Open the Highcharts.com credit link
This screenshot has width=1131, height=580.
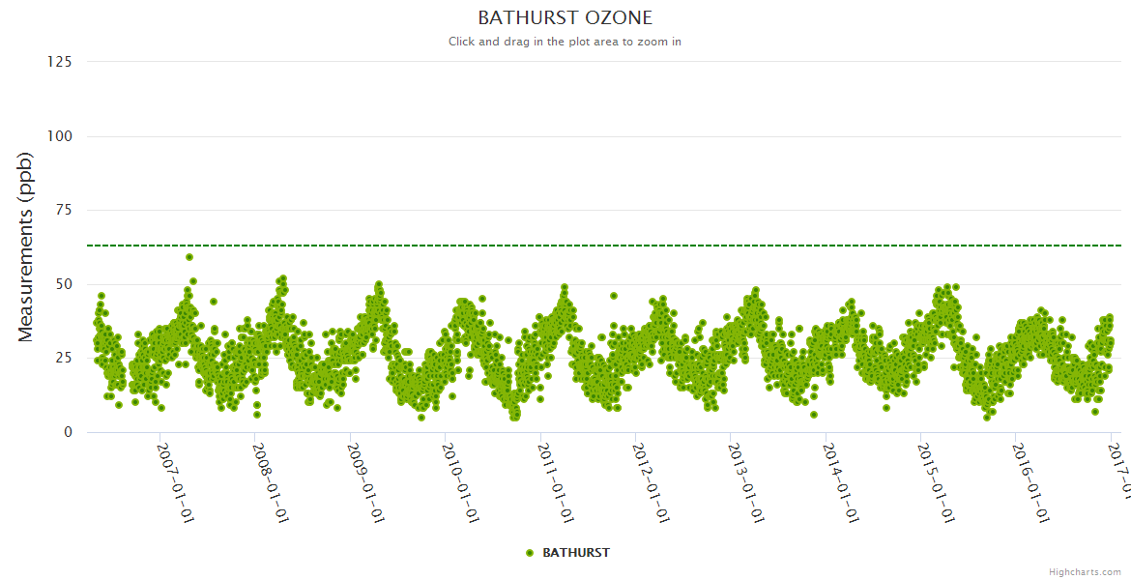(x=1085, y=572)
